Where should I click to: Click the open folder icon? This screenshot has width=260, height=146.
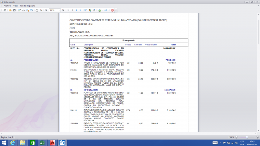point(10,10)
